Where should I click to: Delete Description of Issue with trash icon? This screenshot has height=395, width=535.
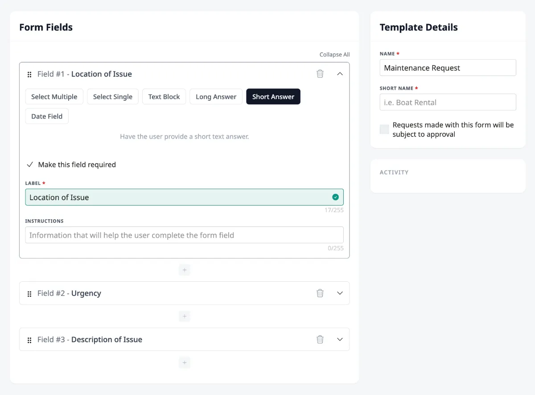pos(320,339)
